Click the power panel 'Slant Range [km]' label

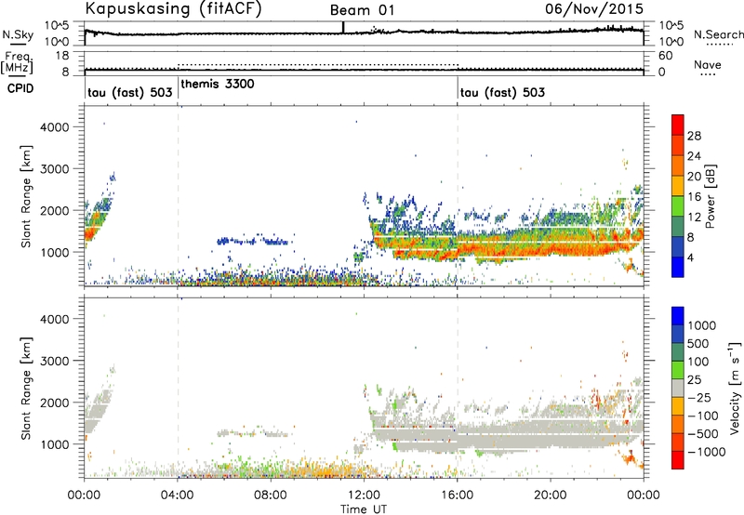[x=26, y=196]
